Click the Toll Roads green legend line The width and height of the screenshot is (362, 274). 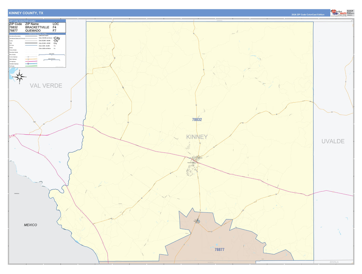point(31,66)
